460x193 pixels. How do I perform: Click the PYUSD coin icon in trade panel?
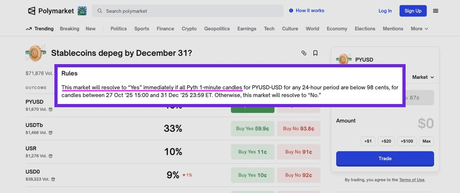[344, 59]
